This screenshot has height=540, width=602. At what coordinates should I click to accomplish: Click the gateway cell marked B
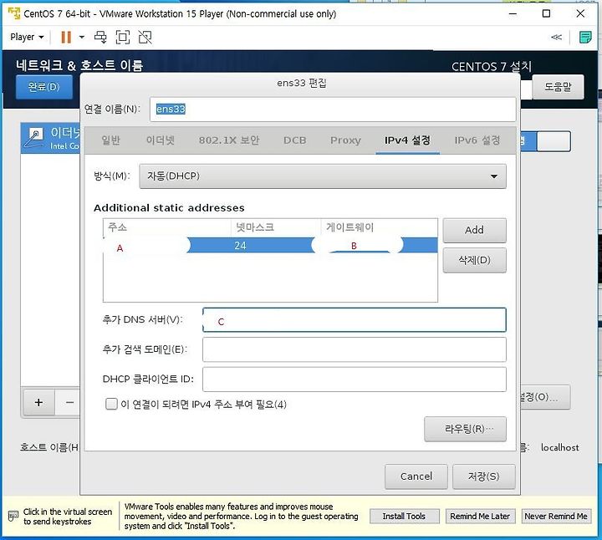pyautogui.click(x=357, y=246)
